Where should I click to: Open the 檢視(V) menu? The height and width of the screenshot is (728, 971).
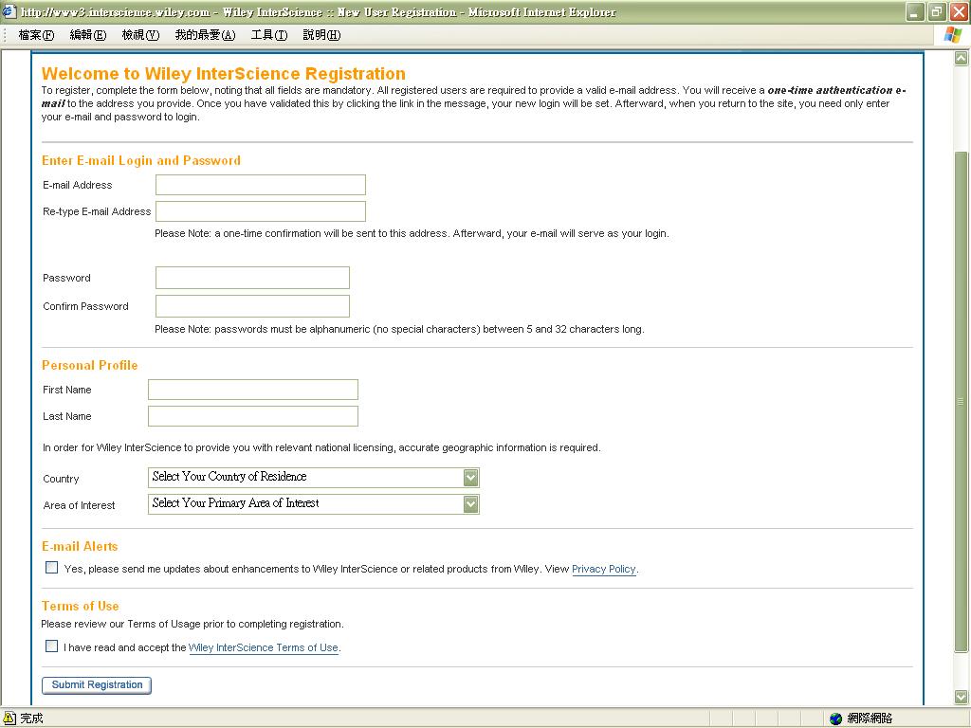[140, 35]
